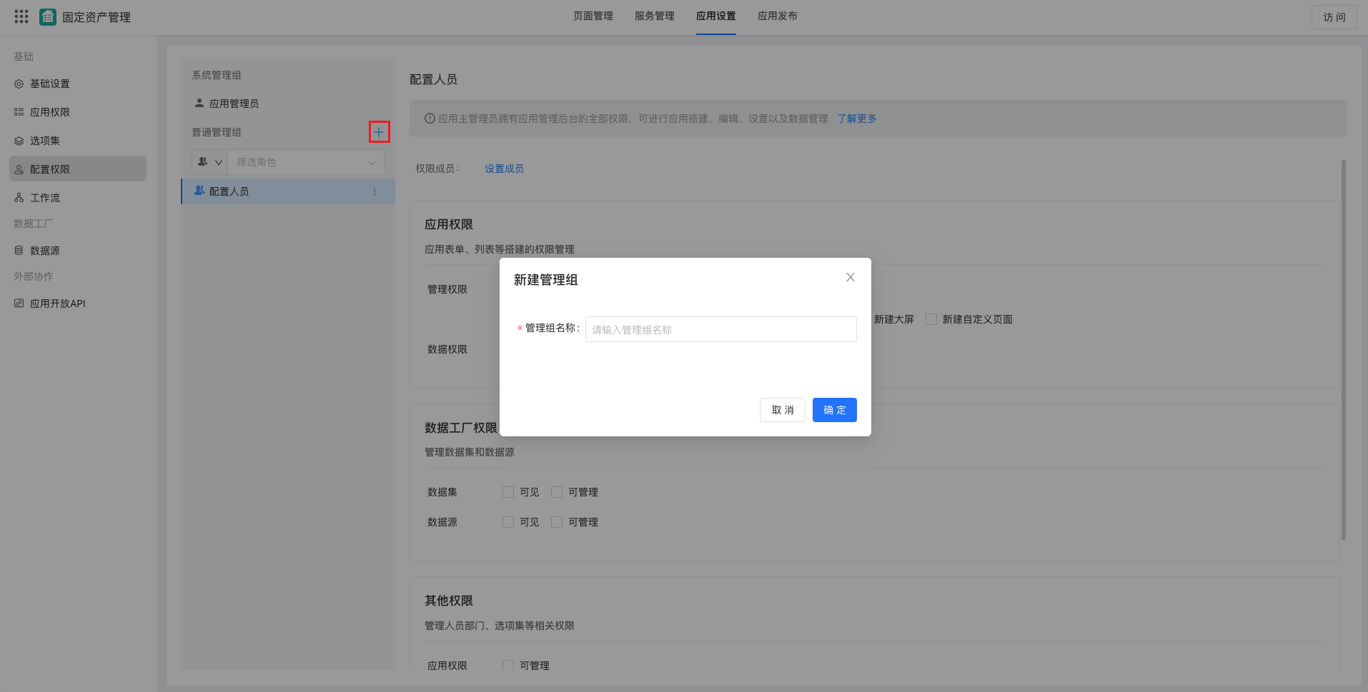Enable 可见 for 数据集
1368x692 pixels.
pyautogui.click(x=507, y=491)
